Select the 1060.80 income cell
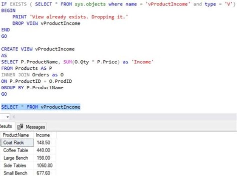 (45, 165)
